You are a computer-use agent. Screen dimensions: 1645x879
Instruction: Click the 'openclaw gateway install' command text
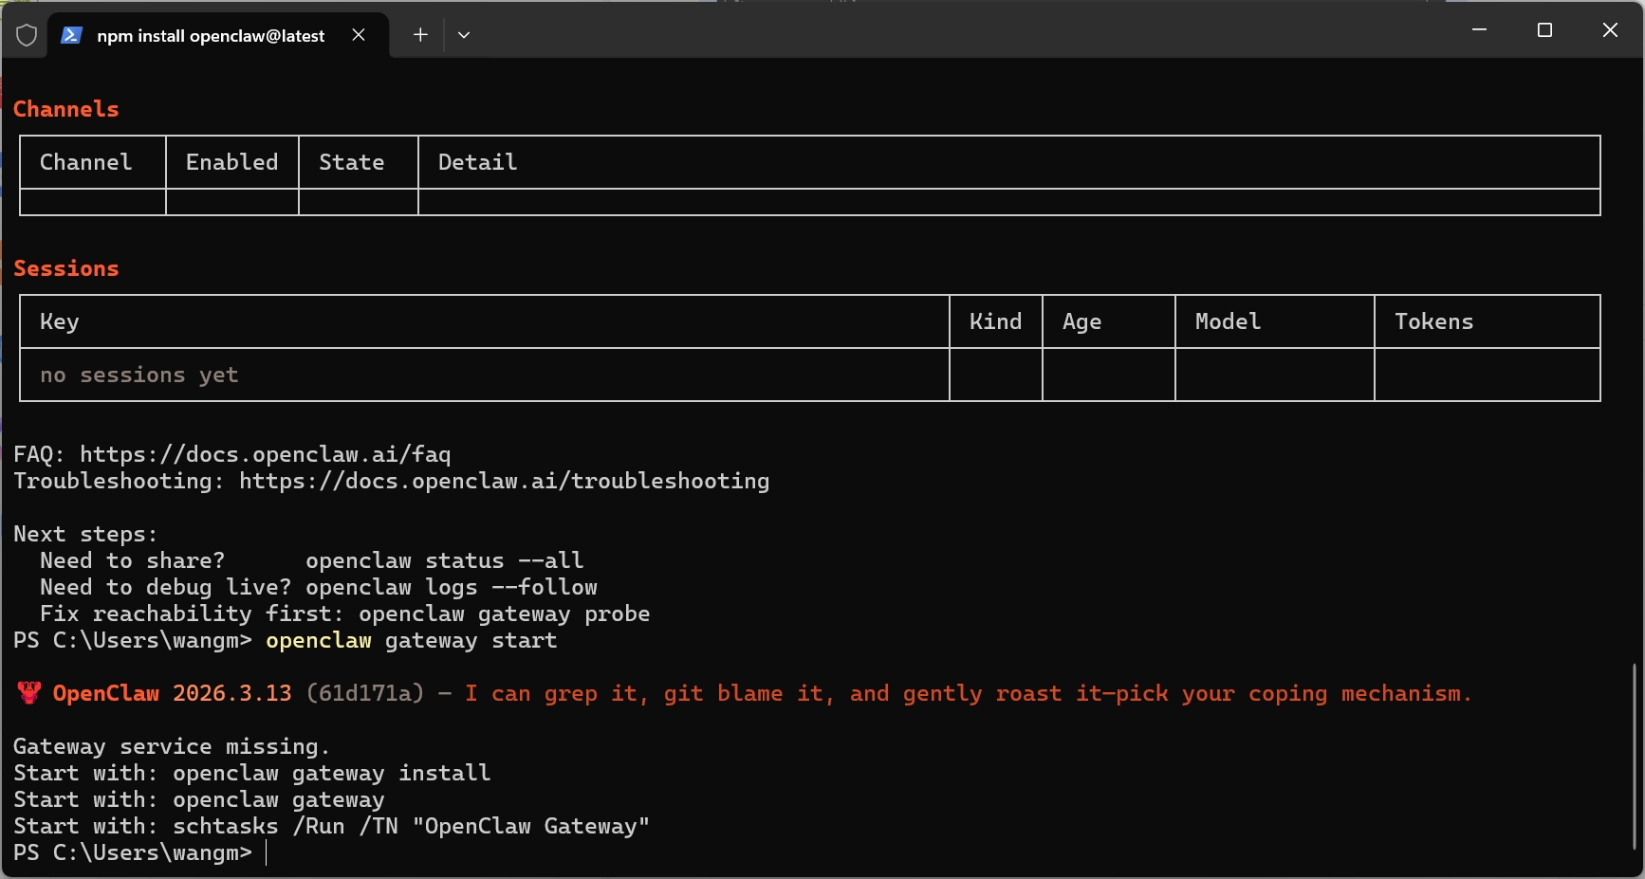coord(331,773)
